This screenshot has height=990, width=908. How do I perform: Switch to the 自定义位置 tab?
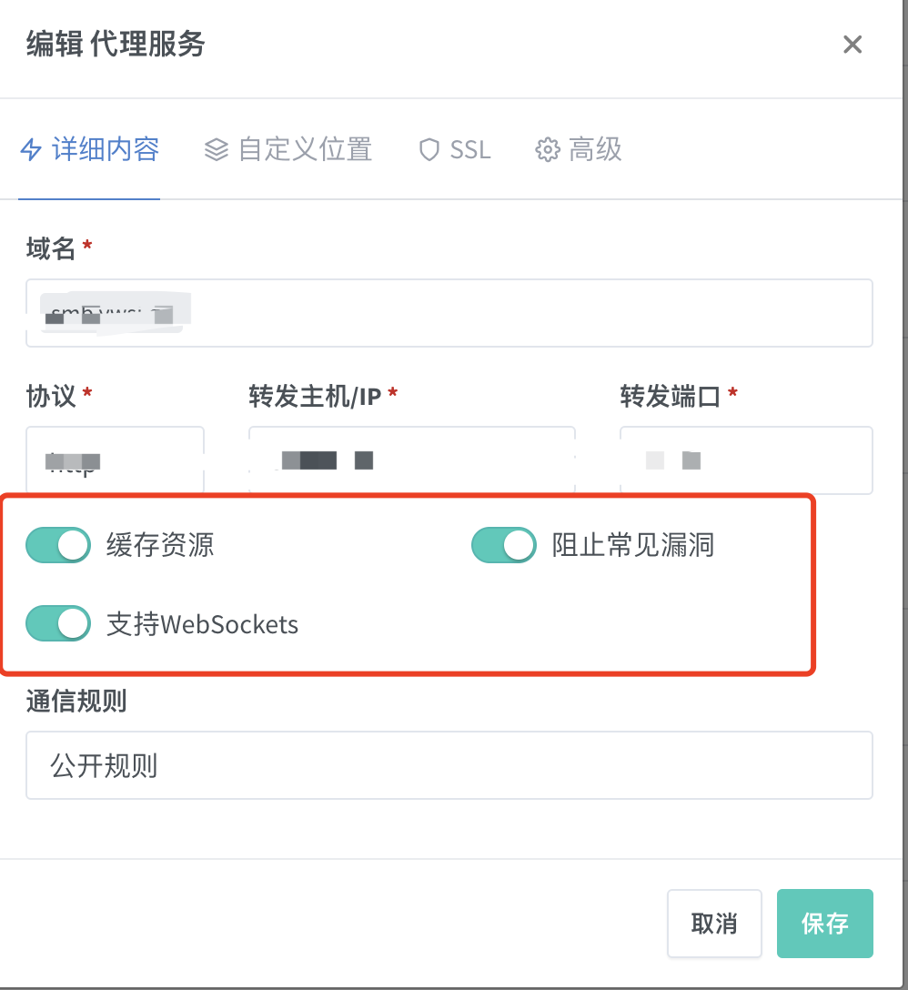point(288,149)
